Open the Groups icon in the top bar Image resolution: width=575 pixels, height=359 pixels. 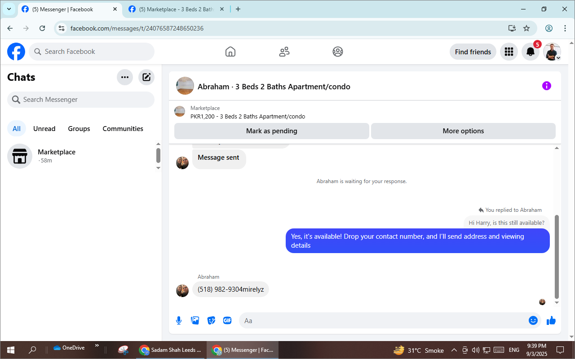click(x=338, y=52)
